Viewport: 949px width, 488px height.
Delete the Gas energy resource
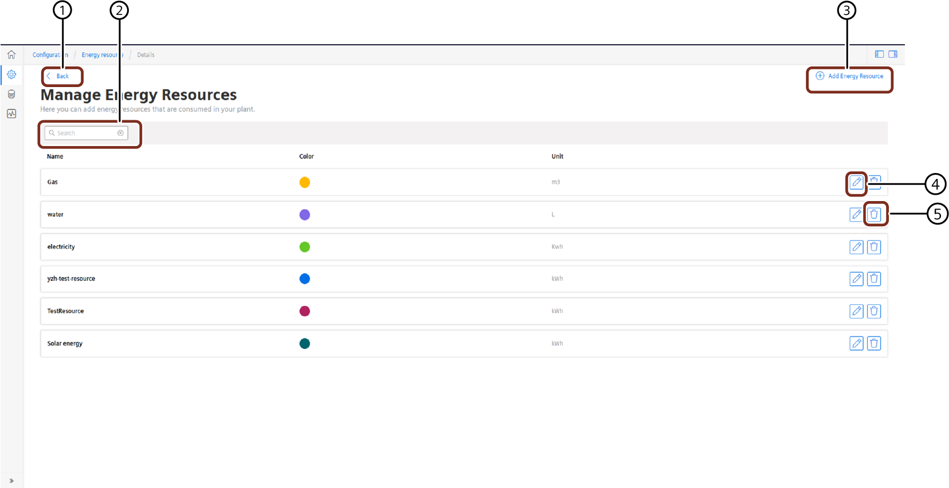point(874,182)
